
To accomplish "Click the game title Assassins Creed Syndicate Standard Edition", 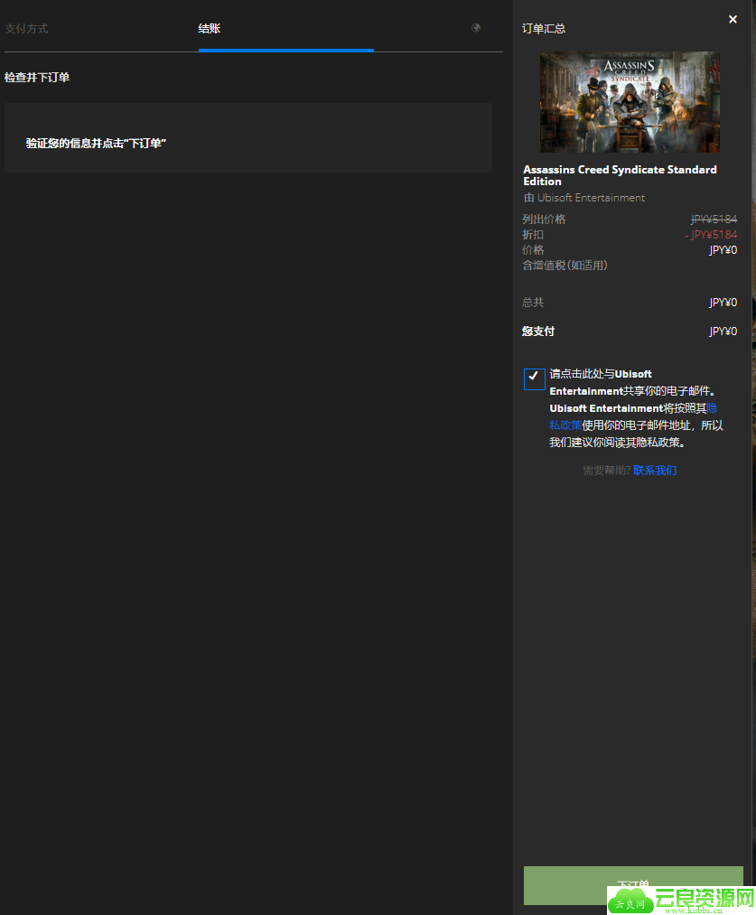I will point(620,175).
